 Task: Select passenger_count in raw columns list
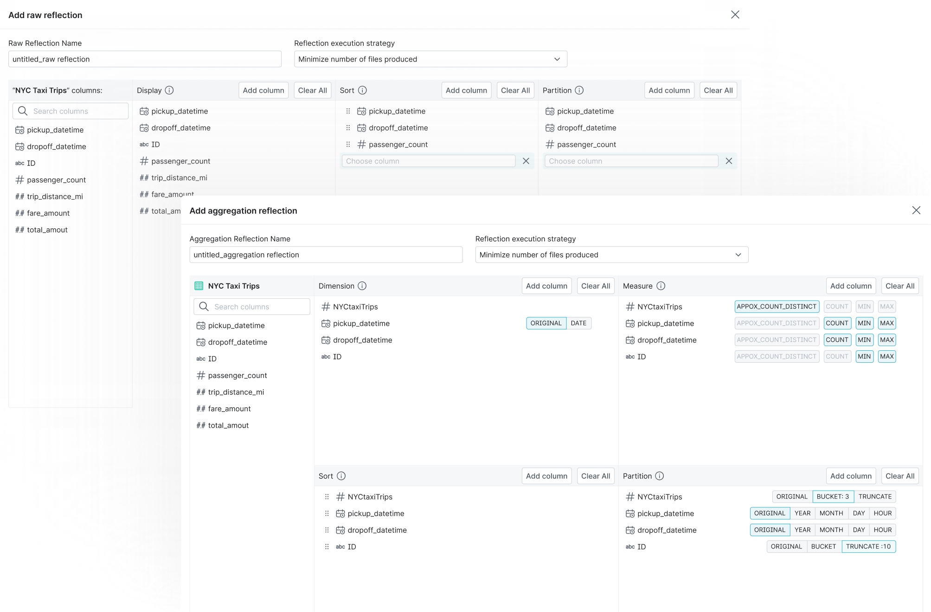click(x=56, y=180)
